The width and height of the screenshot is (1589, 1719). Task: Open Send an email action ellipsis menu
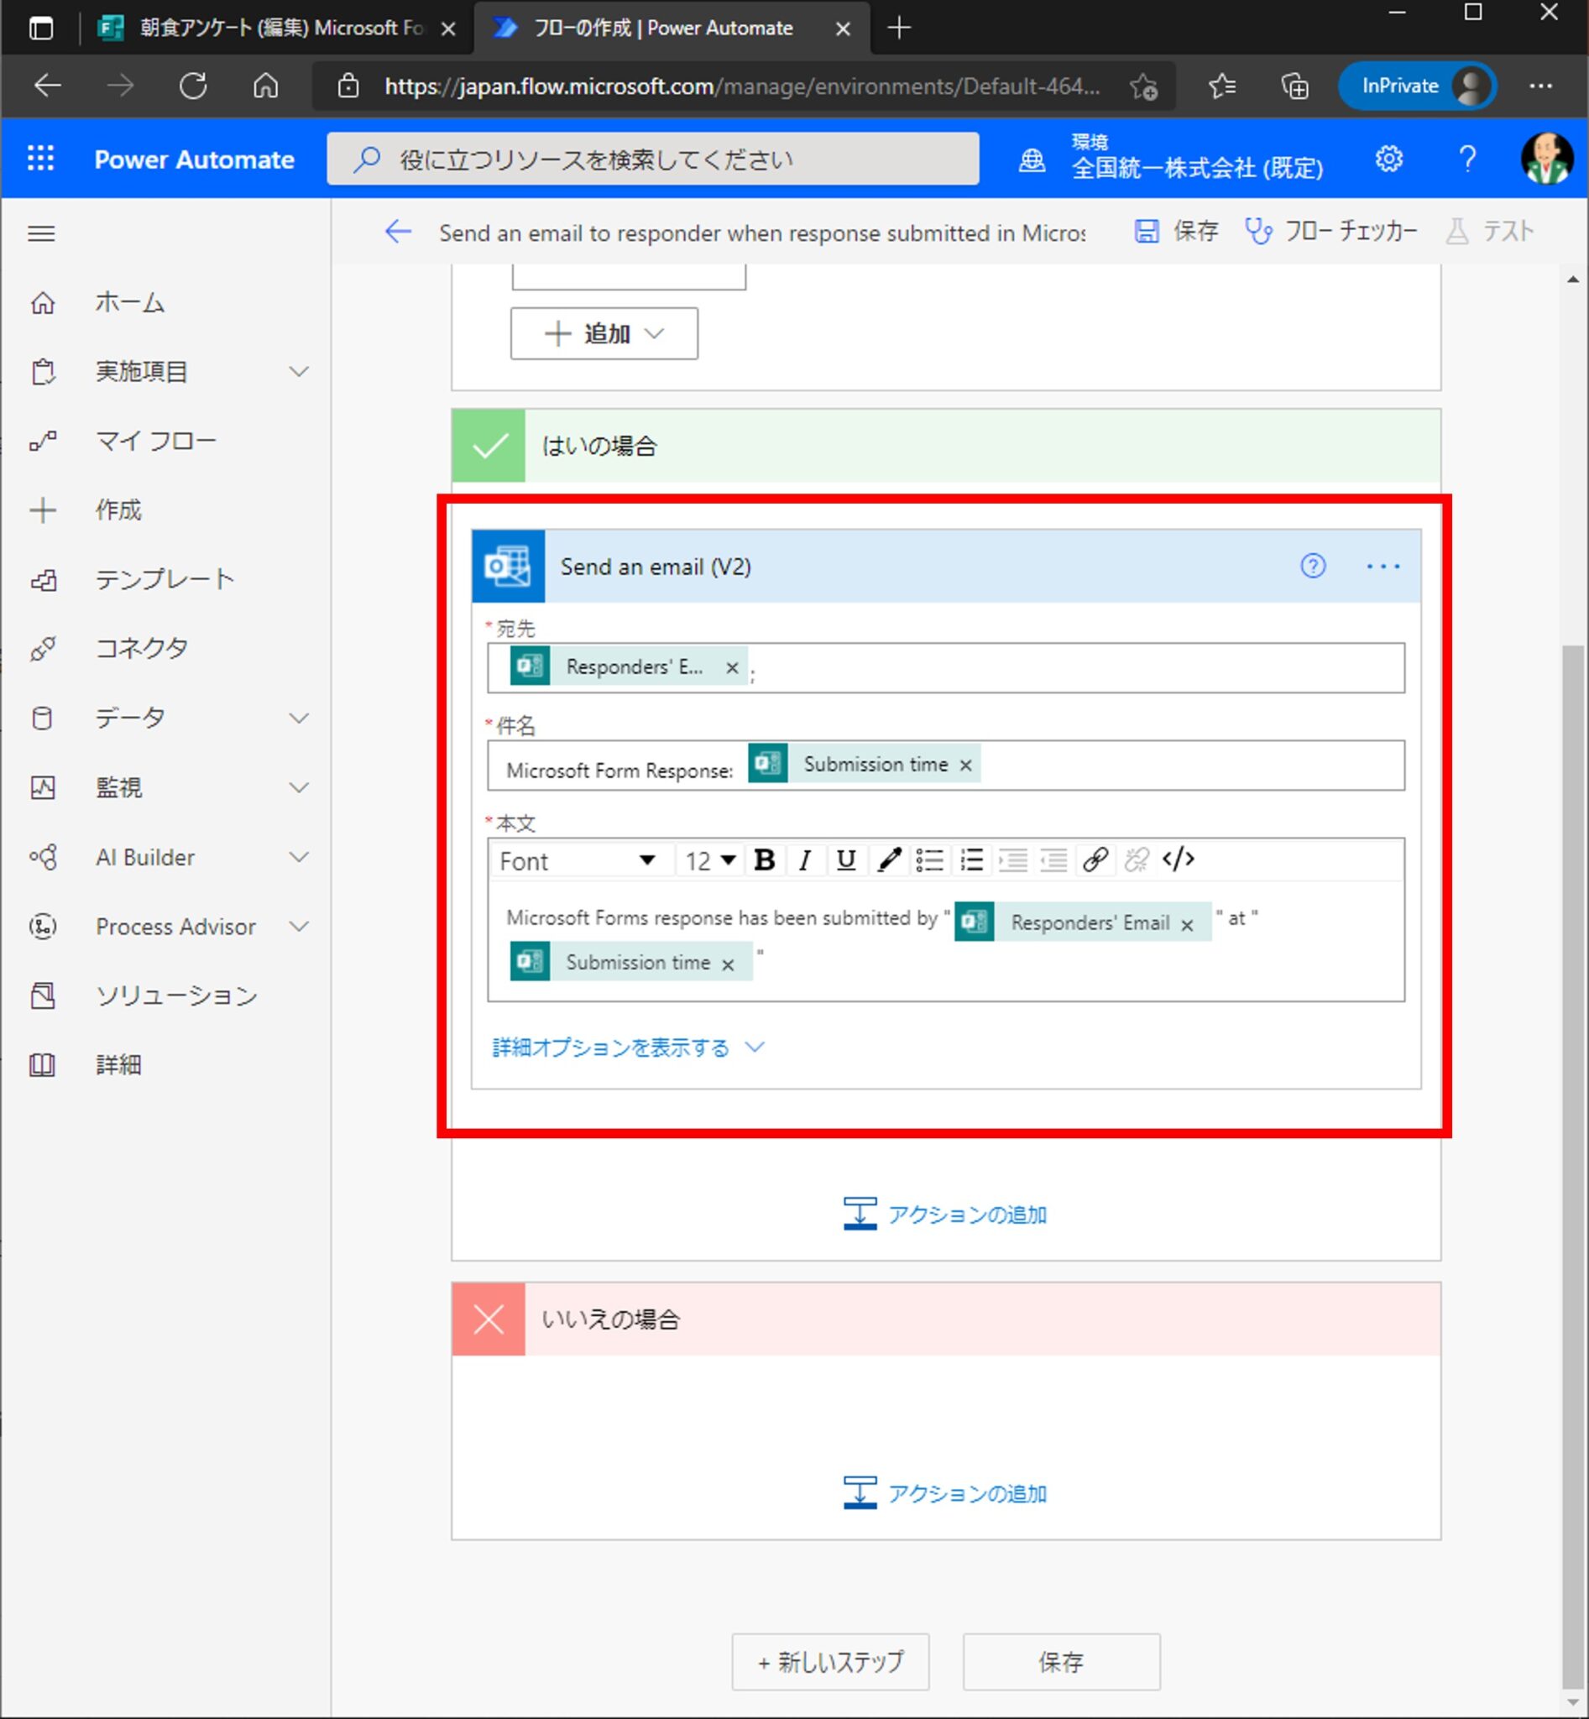(x=1383, y=566)
